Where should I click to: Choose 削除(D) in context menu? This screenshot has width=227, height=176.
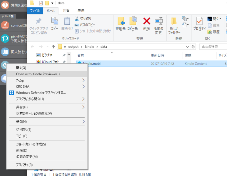point(47,150)
